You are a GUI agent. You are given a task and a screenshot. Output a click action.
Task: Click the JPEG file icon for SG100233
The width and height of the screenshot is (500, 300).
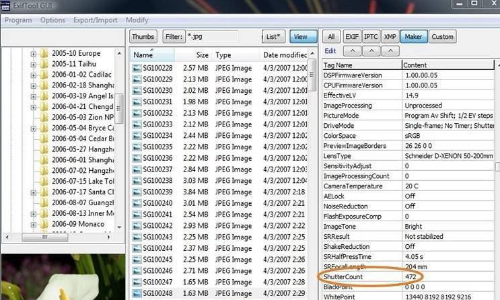click(x=137, y=124)
